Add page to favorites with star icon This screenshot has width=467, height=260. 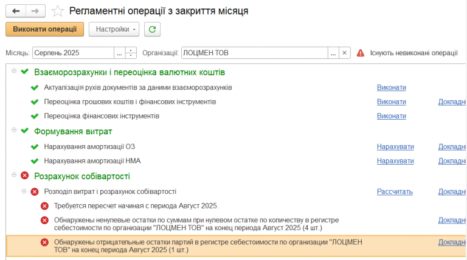click(x=58, y=12)
